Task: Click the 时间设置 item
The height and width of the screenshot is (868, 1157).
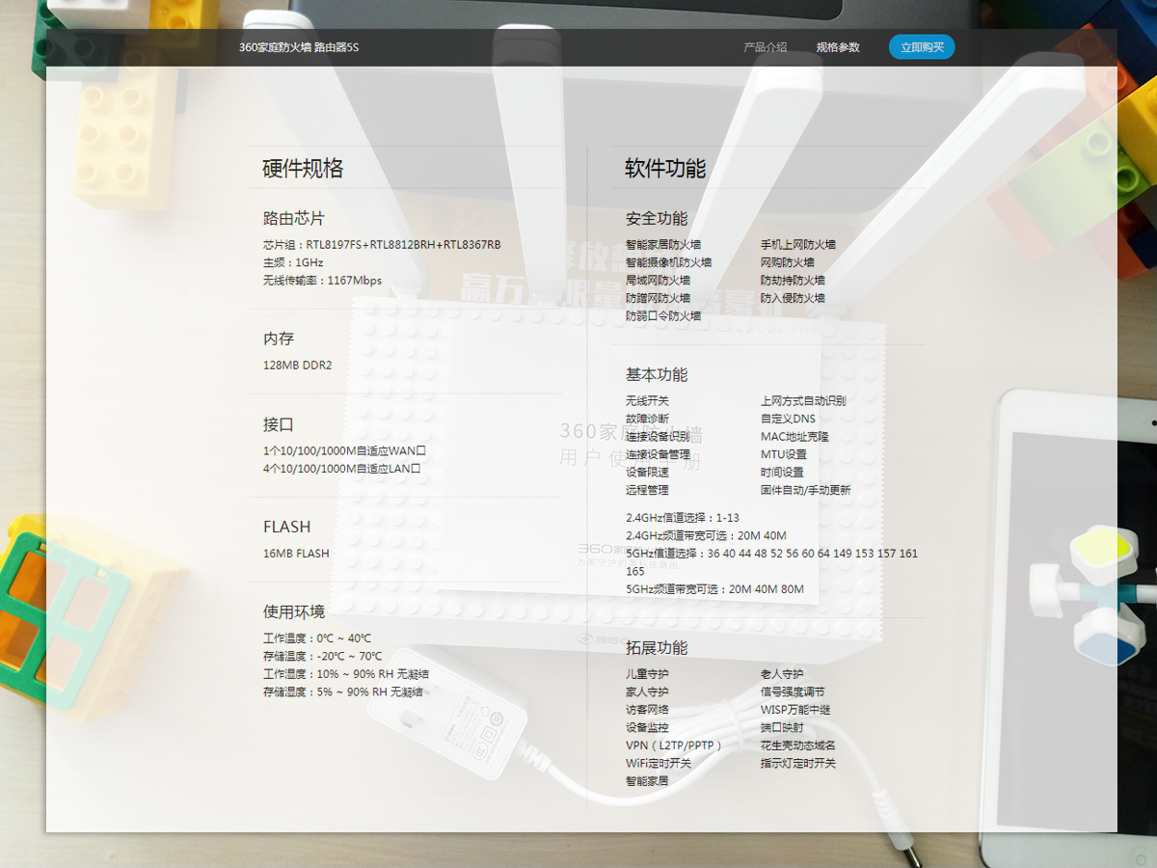Action: [x=782, y=473]
